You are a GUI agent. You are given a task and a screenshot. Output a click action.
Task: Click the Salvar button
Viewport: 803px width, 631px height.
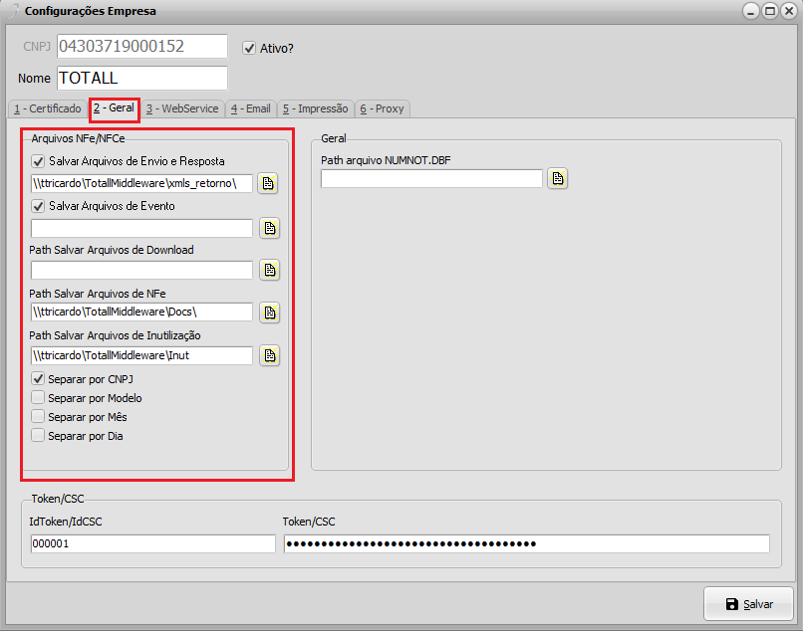point(749,604)
